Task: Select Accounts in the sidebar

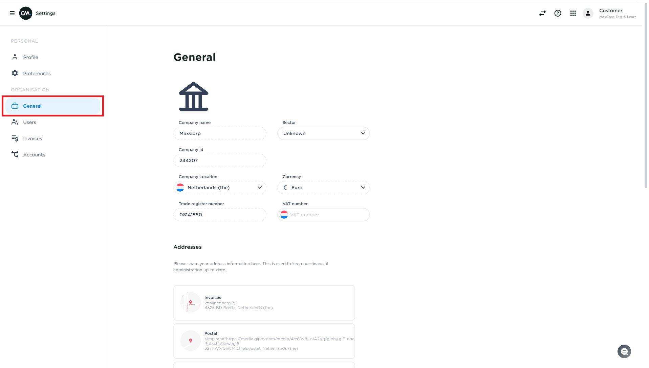Action: pyautogui.click(x=34, y=155)
